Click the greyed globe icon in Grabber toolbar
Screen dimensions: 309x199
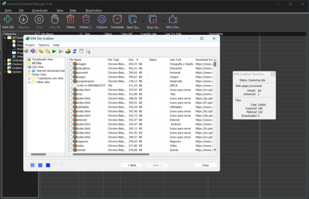[x=26, y=51]
